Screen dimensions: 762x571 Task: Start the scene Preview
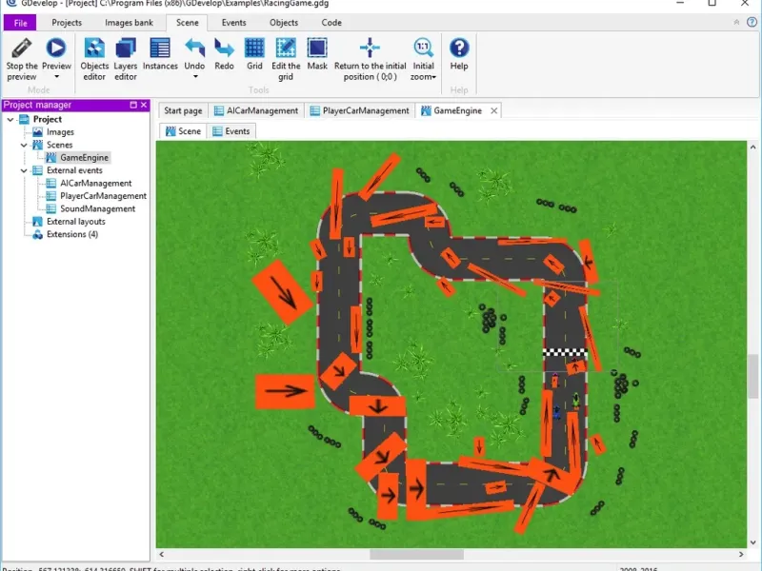click(56, 48)
